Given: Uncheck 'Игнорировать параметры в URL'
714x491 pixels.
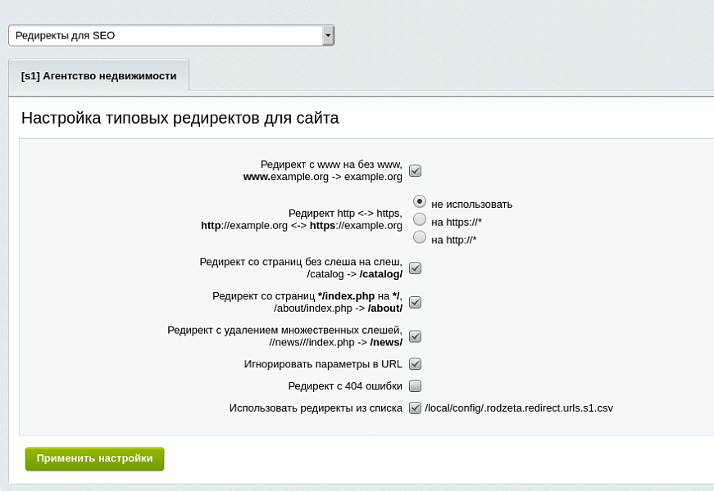Looking at the screenshot, I should click(x=415, y=364).
